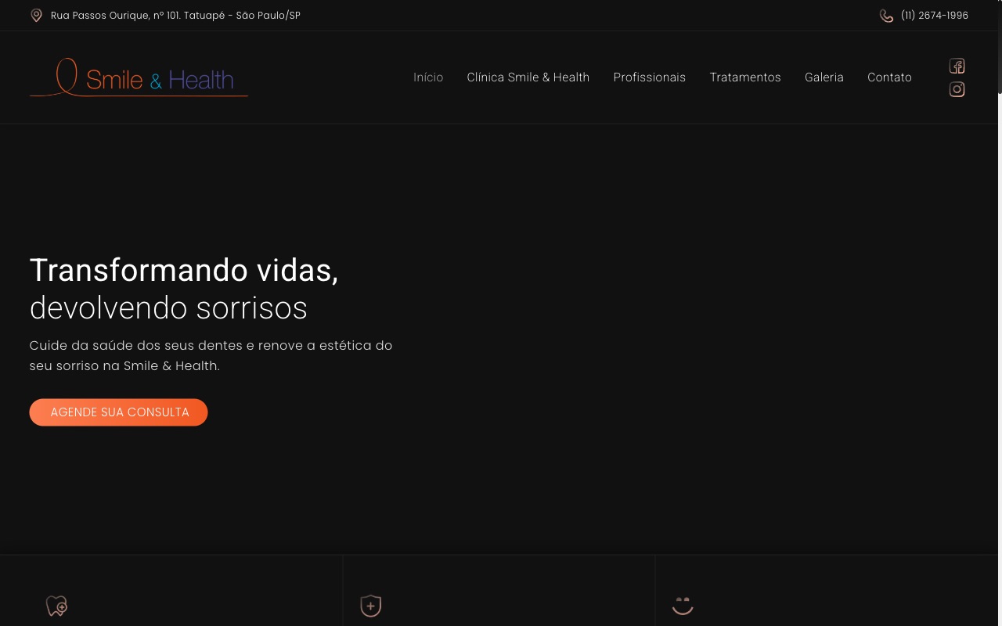
Task: Click the Rua Passos Ourique address
Action: click(x=175, y=16)
